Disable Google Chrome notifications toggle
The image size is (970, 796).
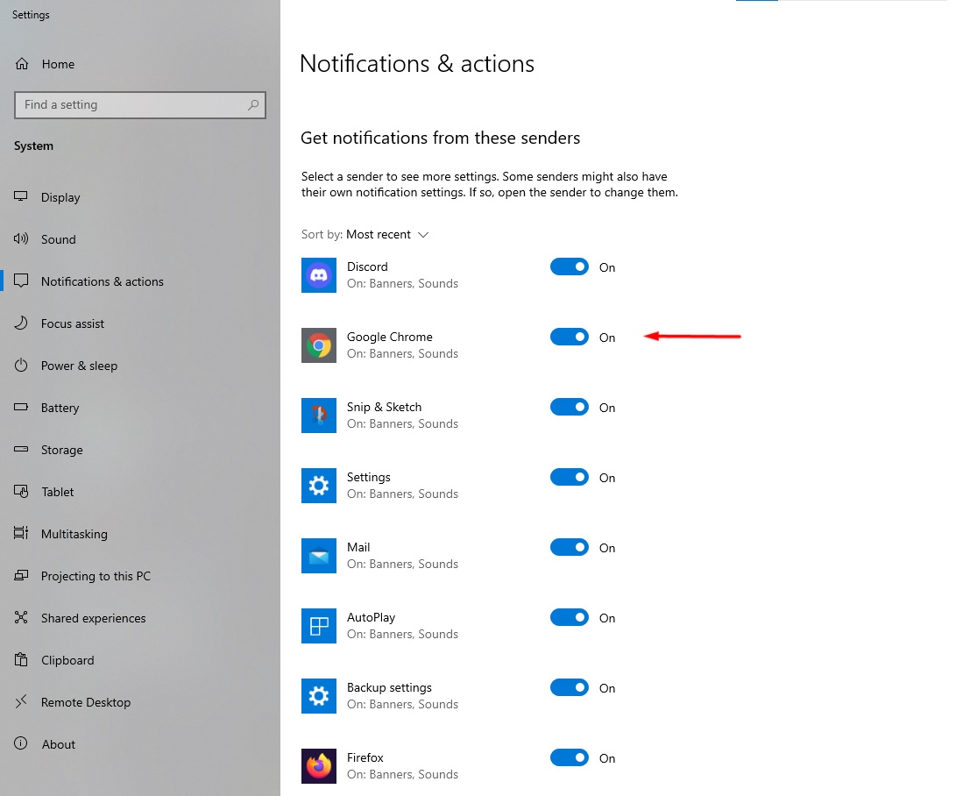click(x=570, y=337)
